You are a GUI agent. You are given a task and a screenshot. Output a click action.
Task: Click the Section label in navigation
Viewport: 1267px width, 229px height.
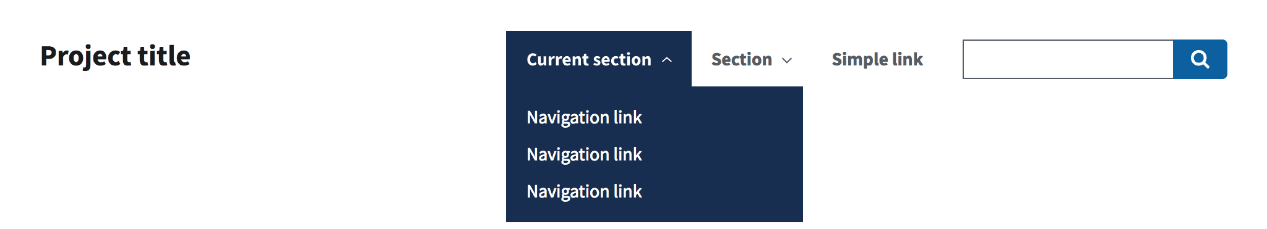pyautogui.click(x=742, y=59)
